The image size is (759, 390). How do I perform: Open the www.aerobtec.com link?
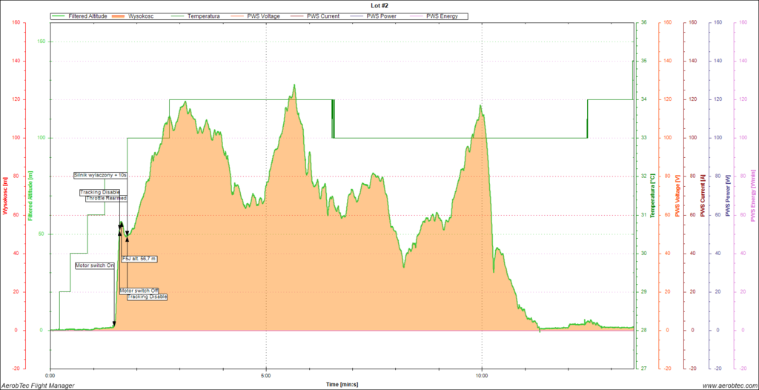727,385
